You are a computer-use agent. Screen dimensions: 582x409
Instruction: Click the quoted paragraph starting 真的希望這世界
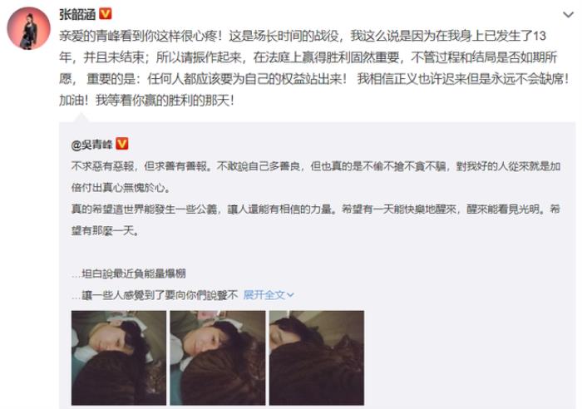pyautogui.click(x=316, y=220)
